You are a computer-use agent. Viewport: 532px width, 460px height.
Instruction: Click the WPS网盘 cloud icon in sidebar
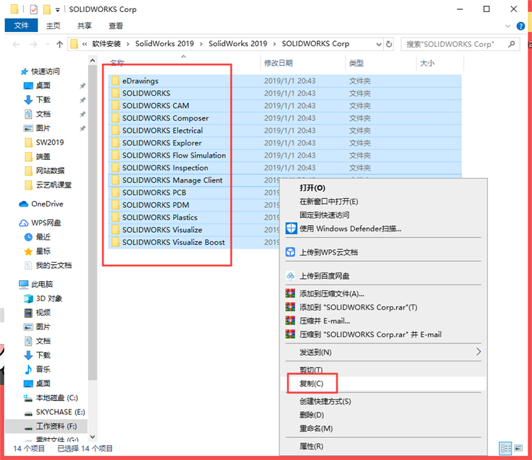23,223
